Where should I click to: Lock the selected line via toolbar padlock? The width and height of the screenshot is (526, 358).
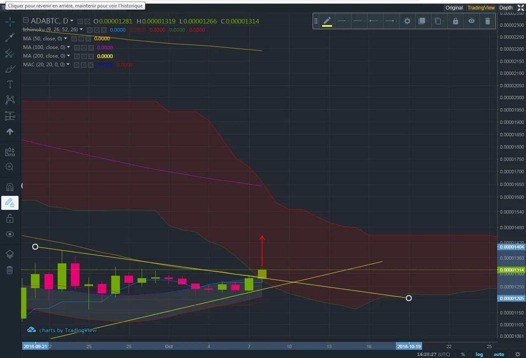pyautogui.click(x=456, y=21)
